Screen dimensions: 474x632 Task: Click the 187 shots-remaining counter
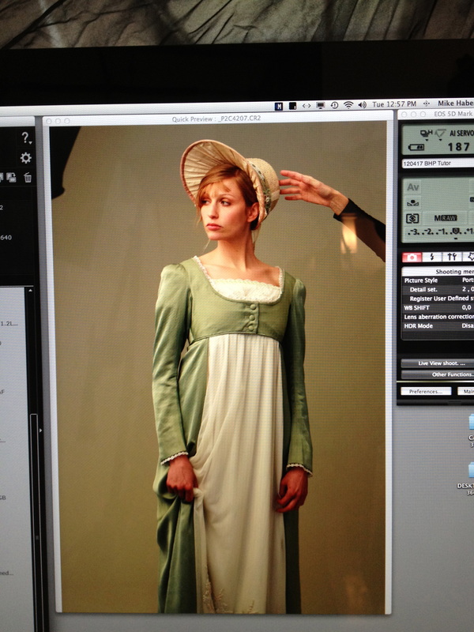click(459, 147)
